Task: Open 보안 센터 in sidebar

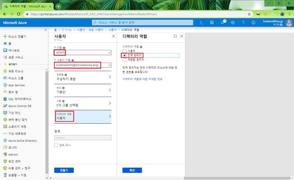Action: tap(12, 161)
